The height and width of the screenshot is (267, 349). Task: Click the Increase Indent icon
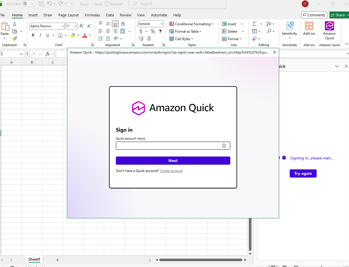click(108, 39)
